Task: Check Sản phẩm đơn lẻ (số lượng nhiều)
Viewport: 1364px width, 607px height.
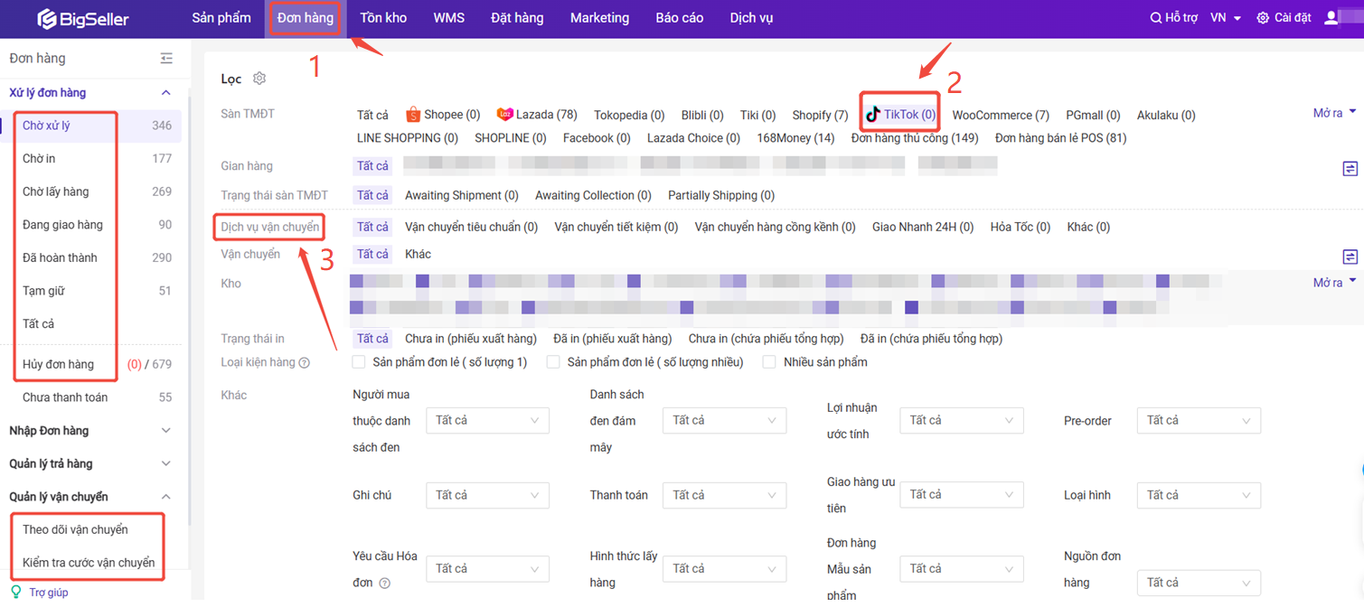Action: pos(553,362)
